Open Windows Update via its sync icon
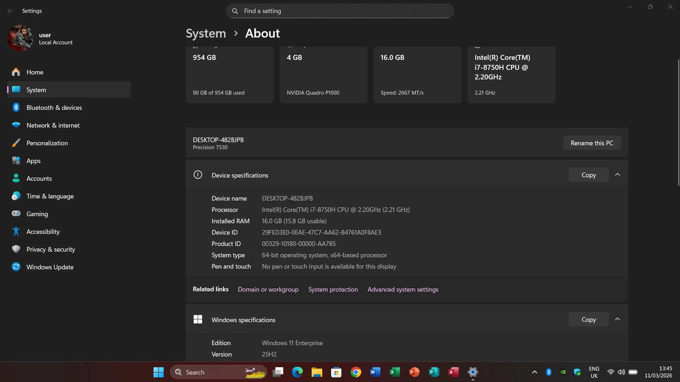This screenshot has height=382, width=680. (x=16, y=267)
